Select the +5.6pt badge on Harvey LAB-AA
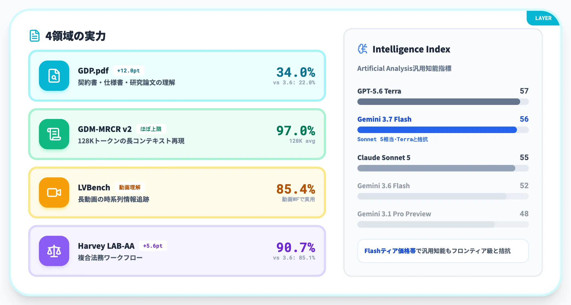571x305 pixels. [153, 246]
